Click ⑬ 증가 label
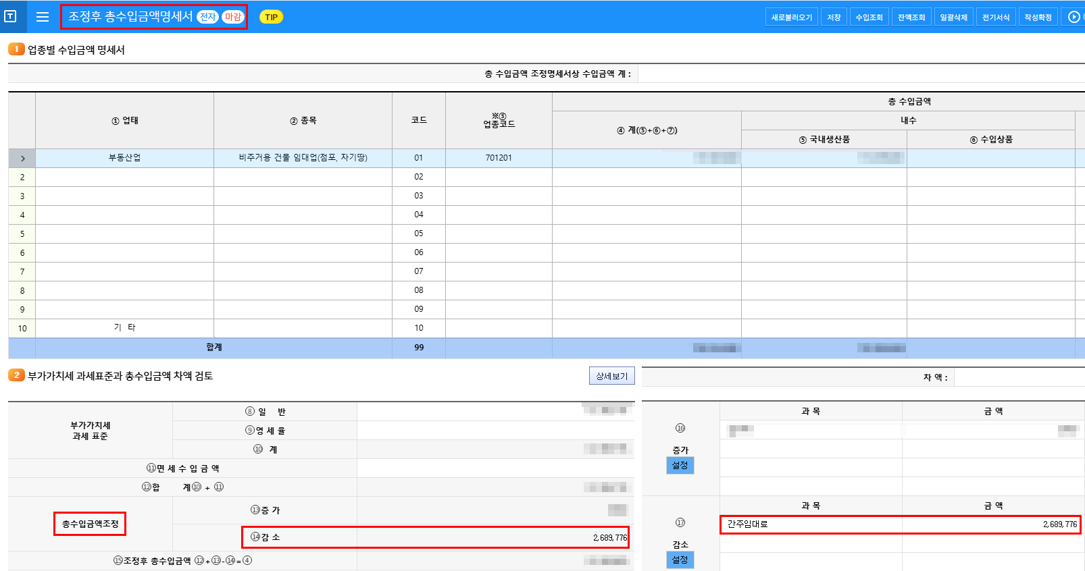The width and height of the screenshot is (1085, 571). [265, 510]
